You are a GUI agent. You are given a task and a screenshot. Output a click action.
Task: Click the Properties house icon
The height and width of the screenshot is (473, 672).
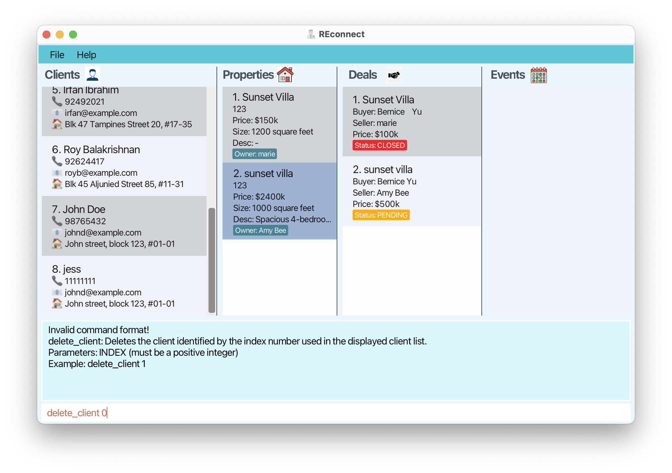pos(285,74)
